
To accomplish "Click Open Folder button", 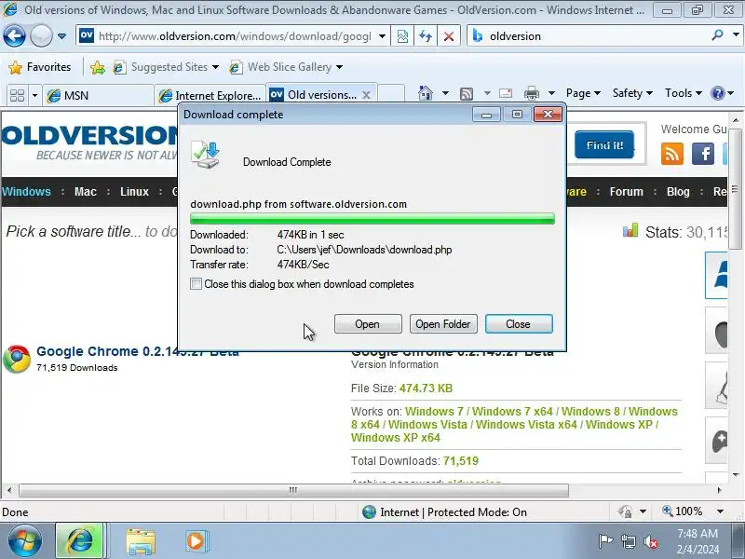I will click(x=443, y=323).
